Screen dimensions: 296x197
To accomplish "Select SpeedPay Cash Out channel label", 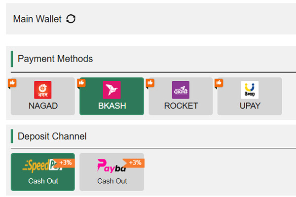I will pyautogui.click(x=43, y=181).
